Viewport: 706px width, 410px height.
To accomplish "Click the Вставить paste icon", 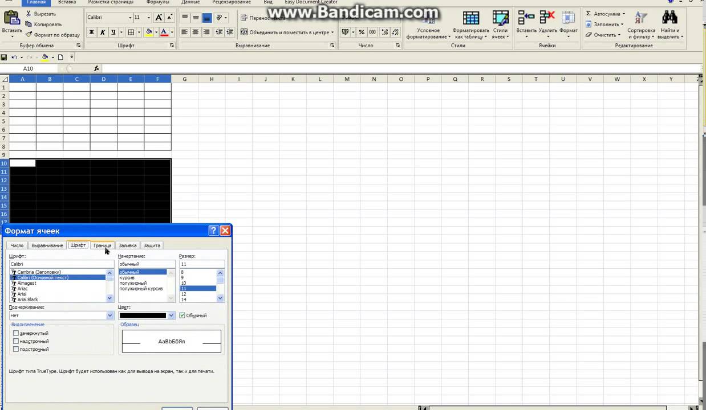I will (11, 18).
